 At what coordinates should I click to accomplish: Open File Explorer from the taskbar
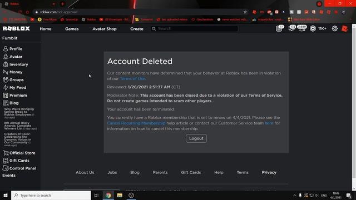tap(120, 195)
